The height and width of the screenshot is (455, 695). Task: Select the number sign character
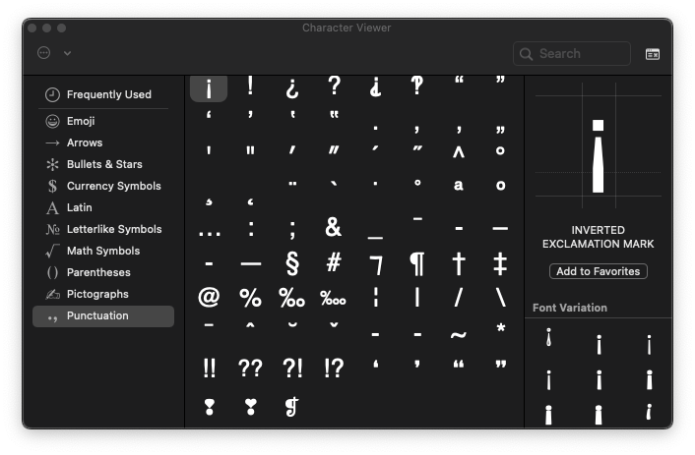point(334,263)
